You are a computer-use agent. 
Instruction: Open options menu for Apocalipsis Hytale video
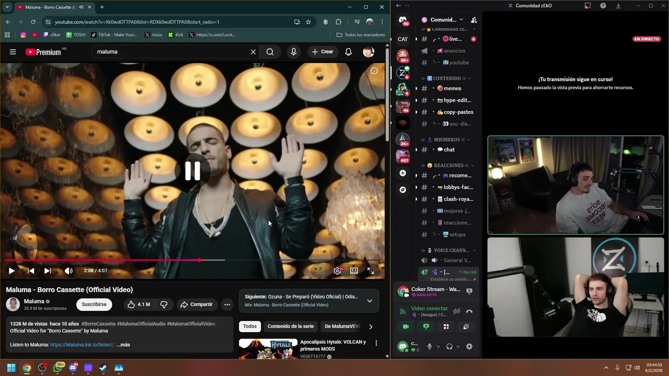pyautogui.click(x=376, y=343)
